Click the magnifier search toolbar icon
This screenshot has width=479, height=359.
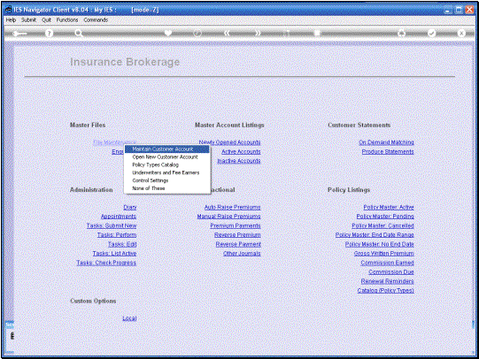(79, 34)
